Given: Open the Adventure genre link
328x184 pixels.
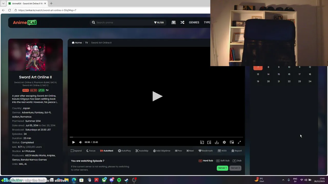Looking at the screenshot, I should click(28, 112).
